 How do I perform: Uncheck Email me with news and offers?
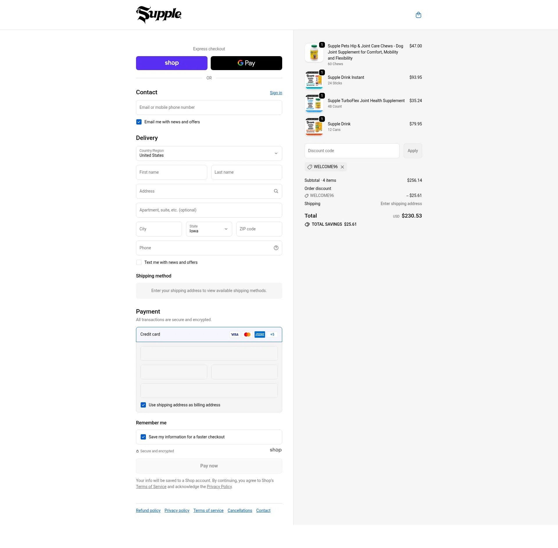point(139,122)
